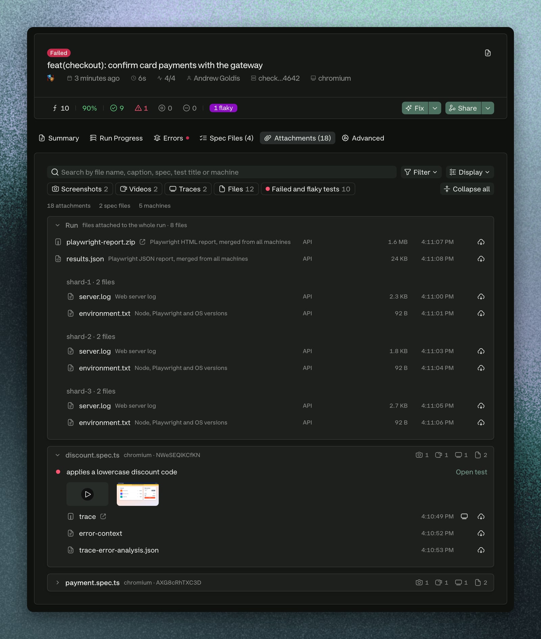Download results.json file
Screen dimensions: 541x639
[x=481, y=259]
